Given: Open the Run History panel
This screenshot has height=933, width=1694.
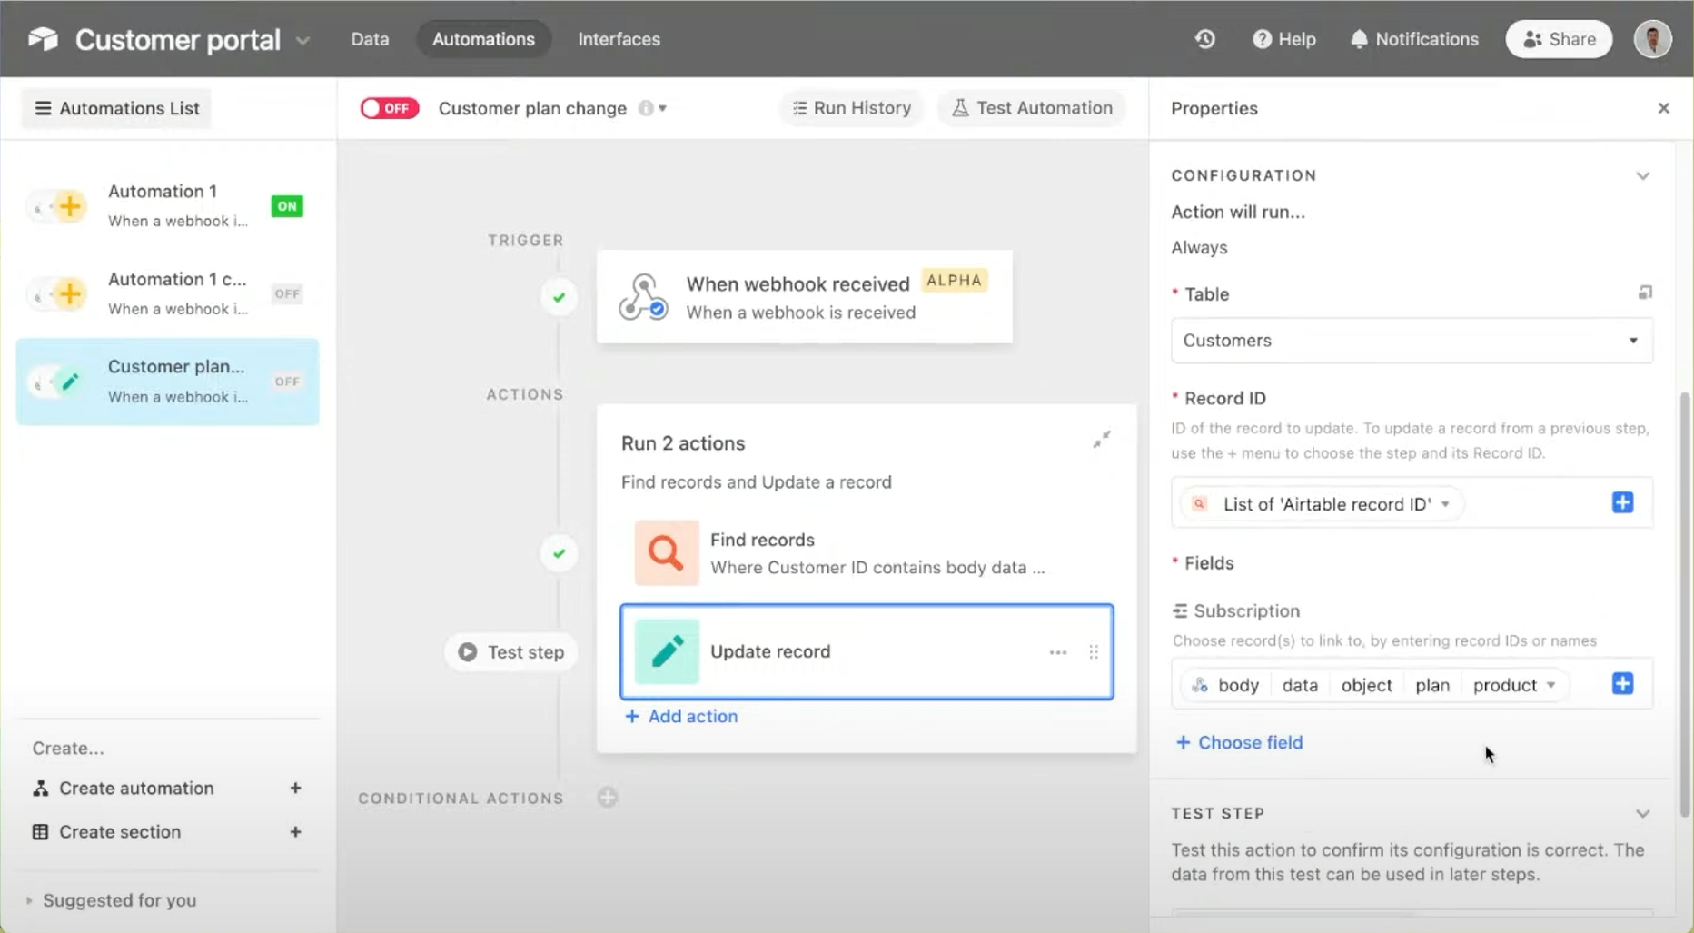Looking at the screenshot, I should pyautogui.click(x=850, y=107).
